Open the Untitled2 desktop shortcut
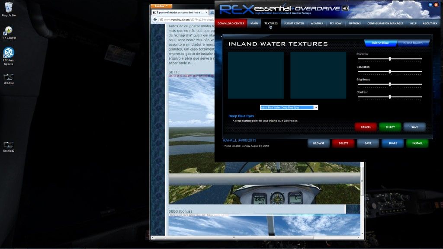 (9, 147)
